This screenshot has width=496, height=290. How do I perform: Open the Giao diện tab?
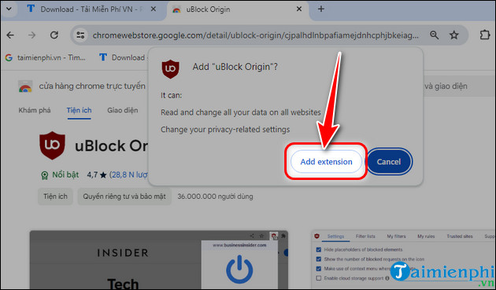[122, 110]
